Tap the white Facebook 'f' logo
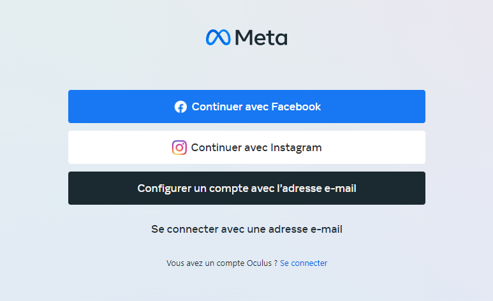 180,107
